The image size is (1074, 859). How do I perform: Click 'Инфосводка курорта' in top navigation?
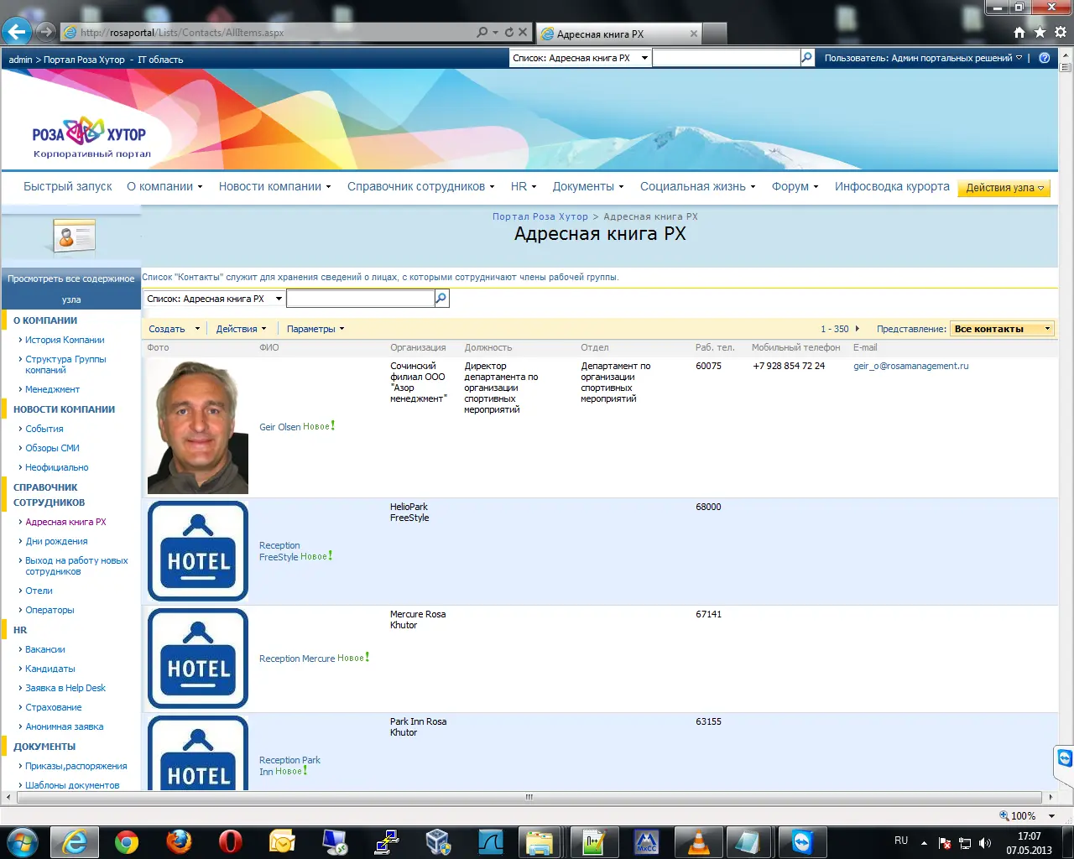[892, 186]
